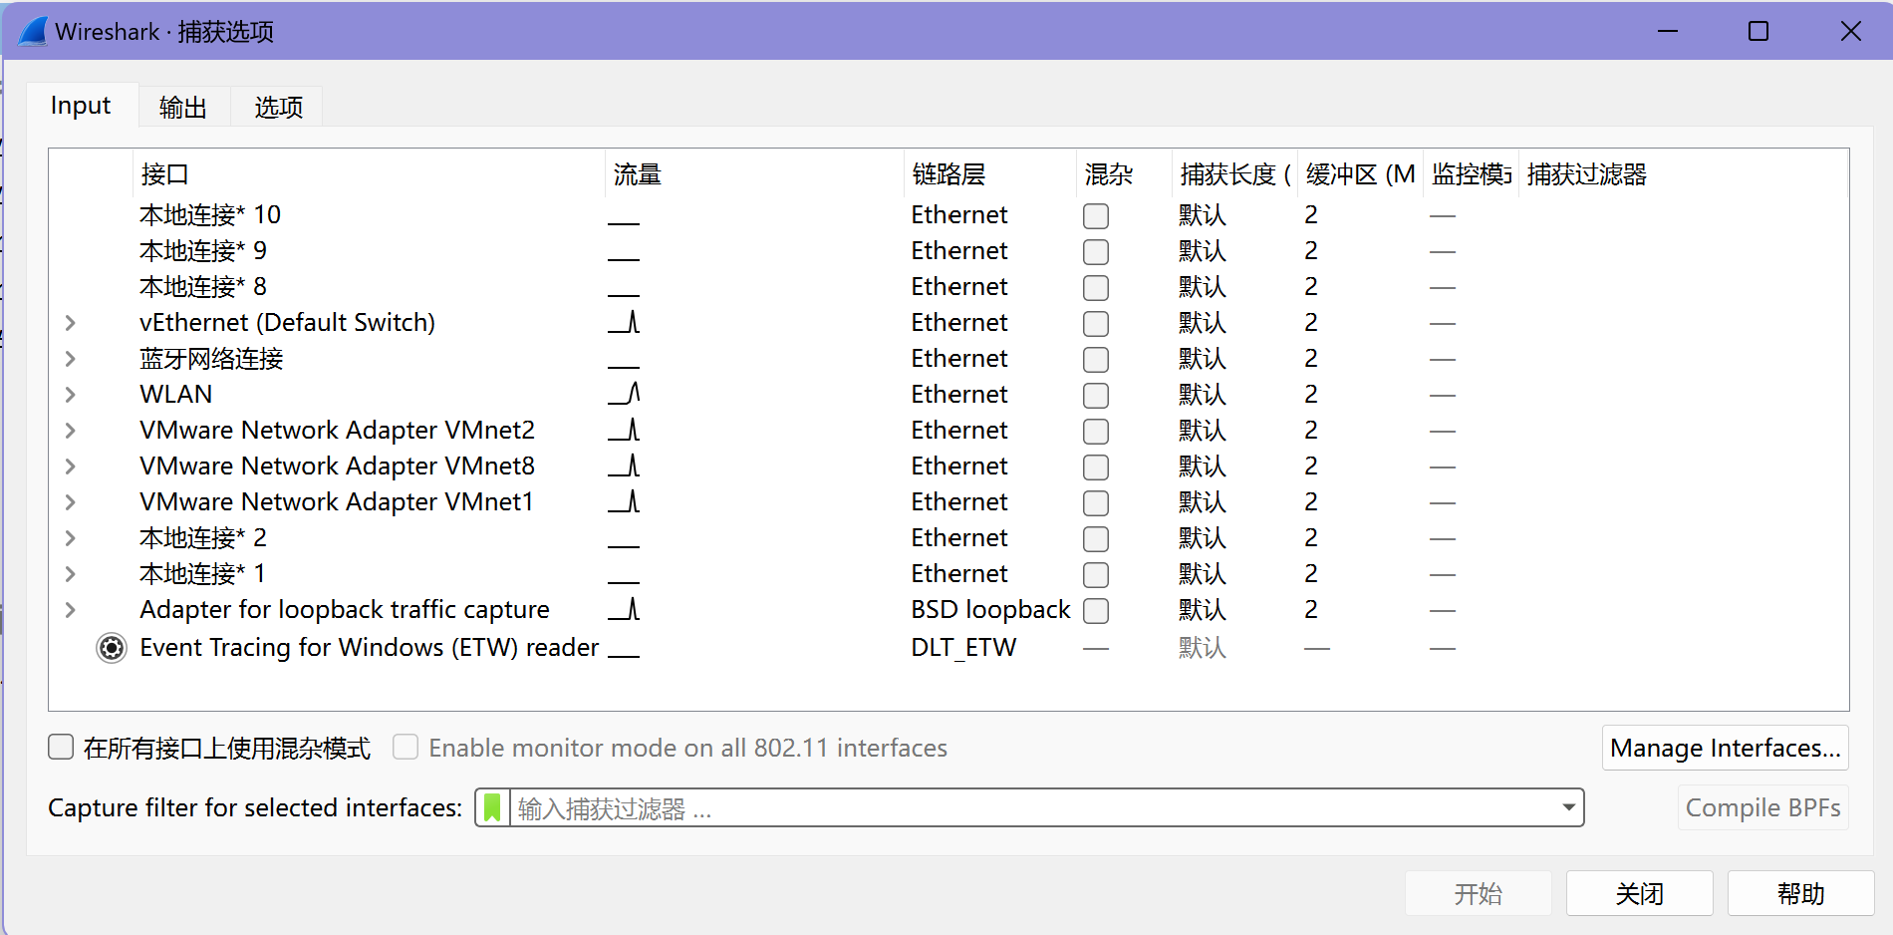Screen dimensions: 1893x935
Task: Enable promiscuous mode on VMware VMnet1
Action: [1096, 503]
